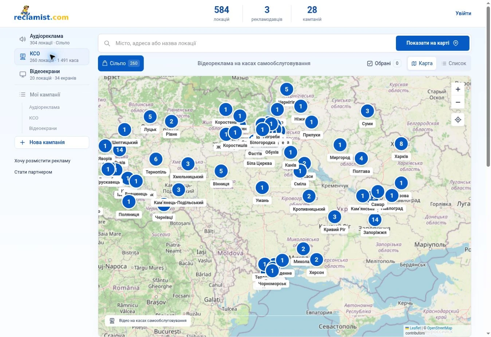Click the magnifier search icon
The image size is (491, 337).
(107, 43)
